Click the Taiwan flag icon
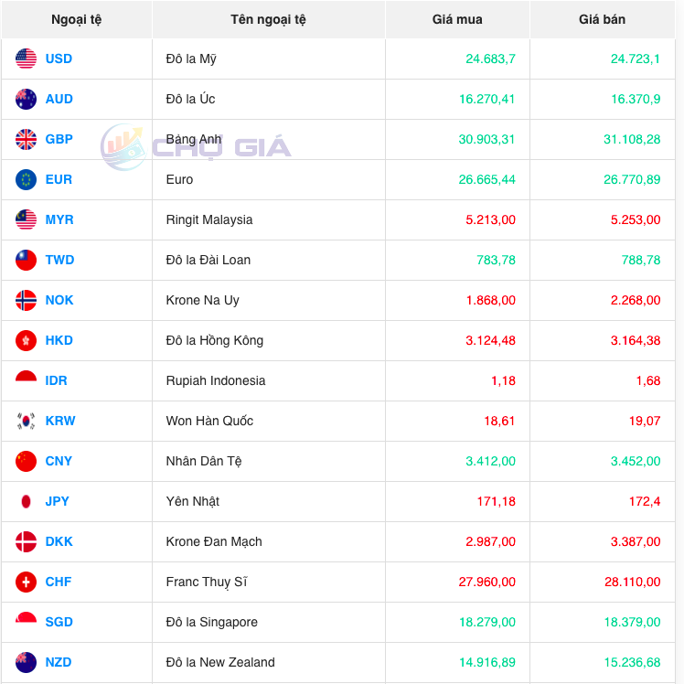Screen dimensions: 684x684 click(26, 260)
